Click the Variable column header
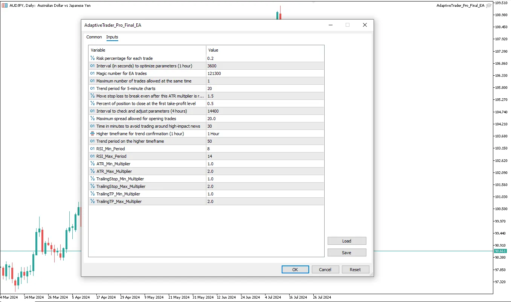Screen dimensions: 511x302 [x=147, y=50]
